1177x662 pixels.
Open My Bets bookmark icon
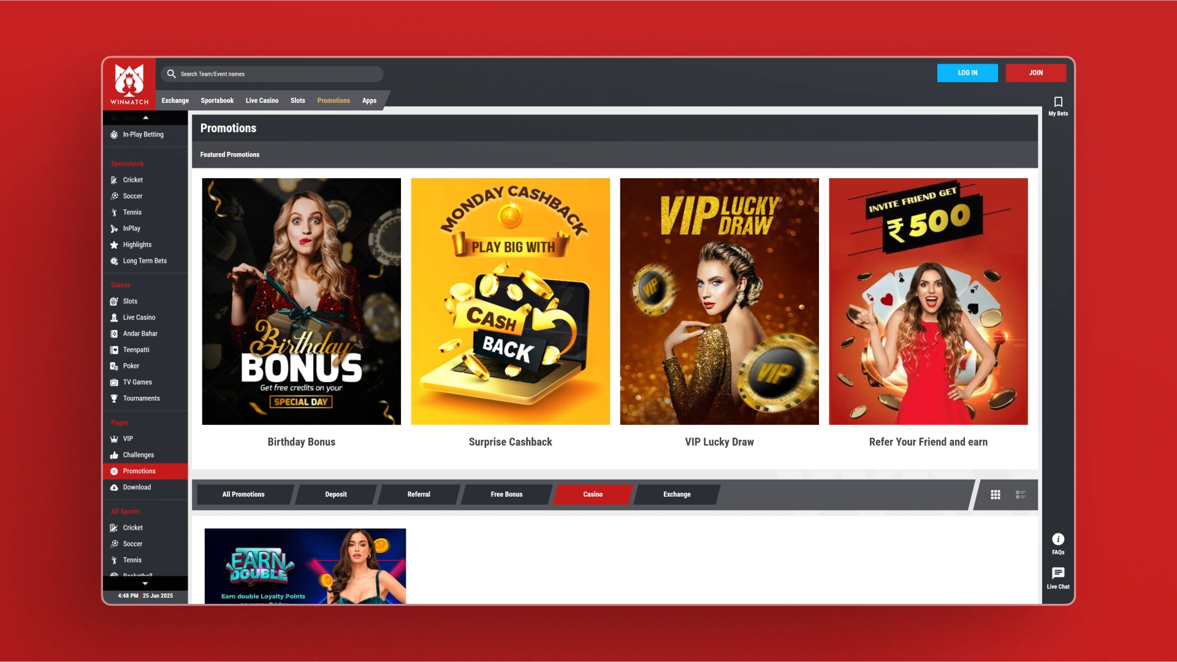tap(1058, 102)
